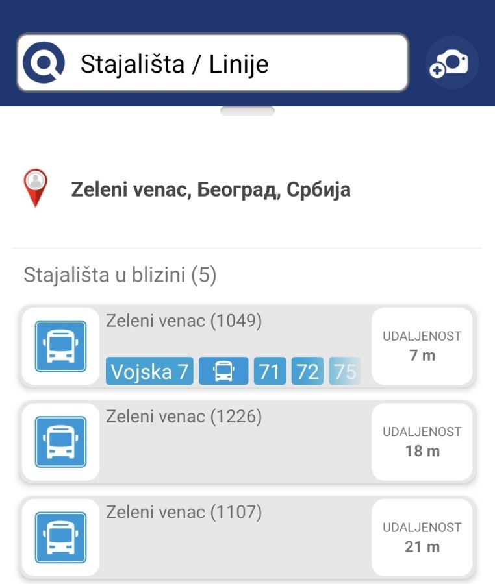
Task: Open Zeleni venac (1107) stop
Action: pyautogui.click(x=247, y=537)
